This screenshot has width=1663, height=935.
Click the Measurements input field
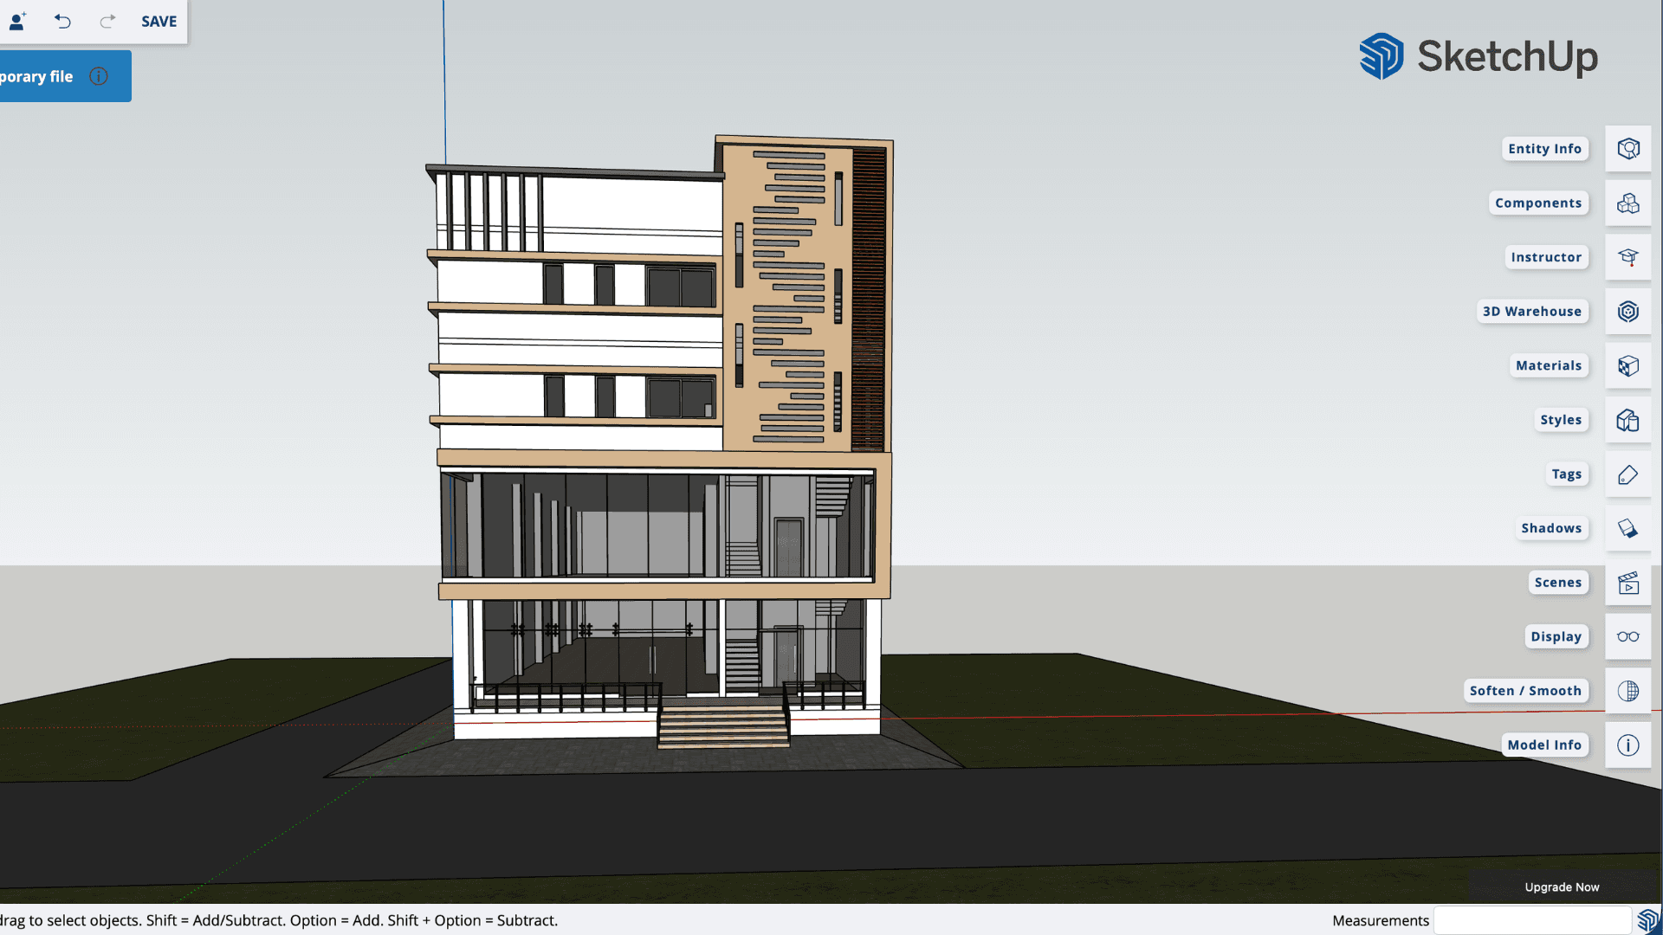coord(1532,920)
